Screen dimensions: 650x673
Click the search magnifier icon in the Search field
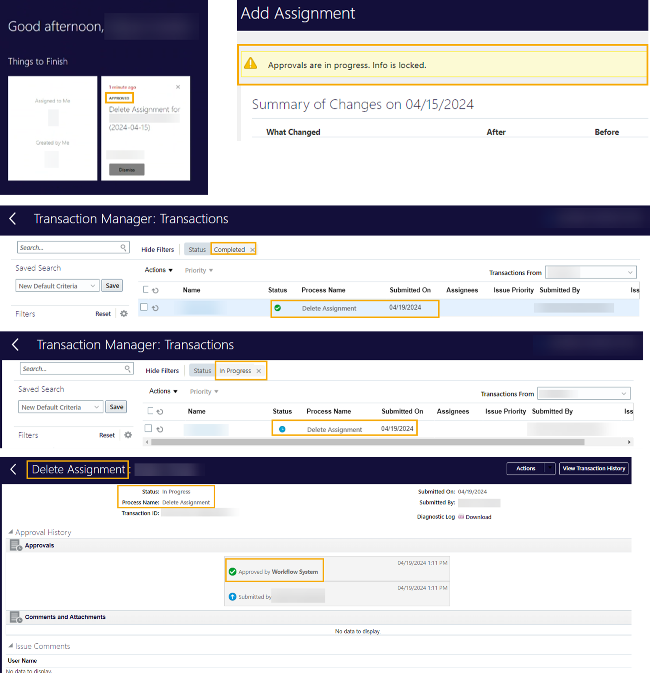124,247
